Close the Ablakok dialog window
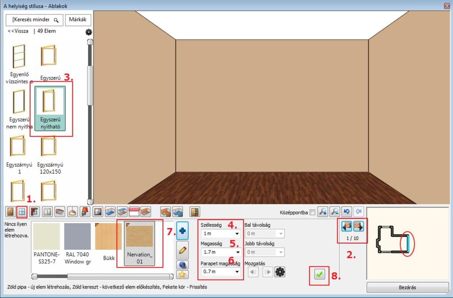The height and width of the screenshot is (298, 453). click(447, 6)
